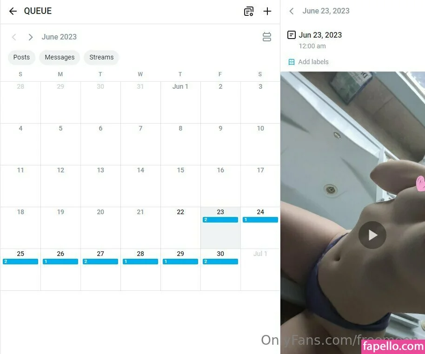
Task: Select June 25 scheduled items bar
Action: point(20,262)
